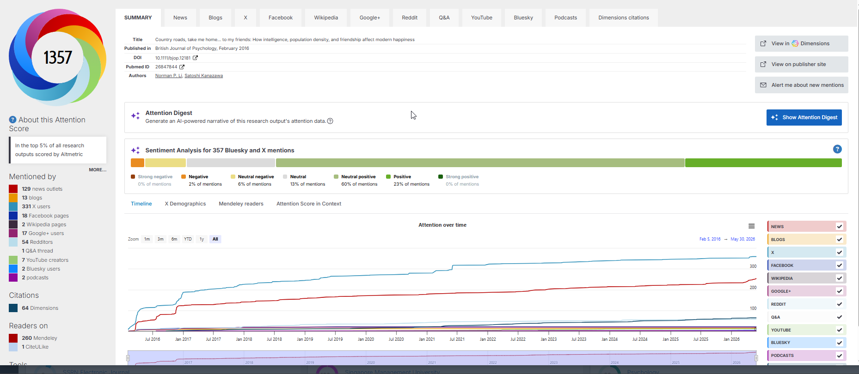Expand the MORE... attention score details

pyautogui.click(x=98, y=170)
